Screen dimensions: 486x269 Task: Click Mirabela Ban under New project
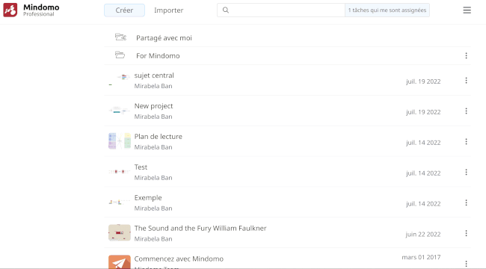click(x=153, y=117)
